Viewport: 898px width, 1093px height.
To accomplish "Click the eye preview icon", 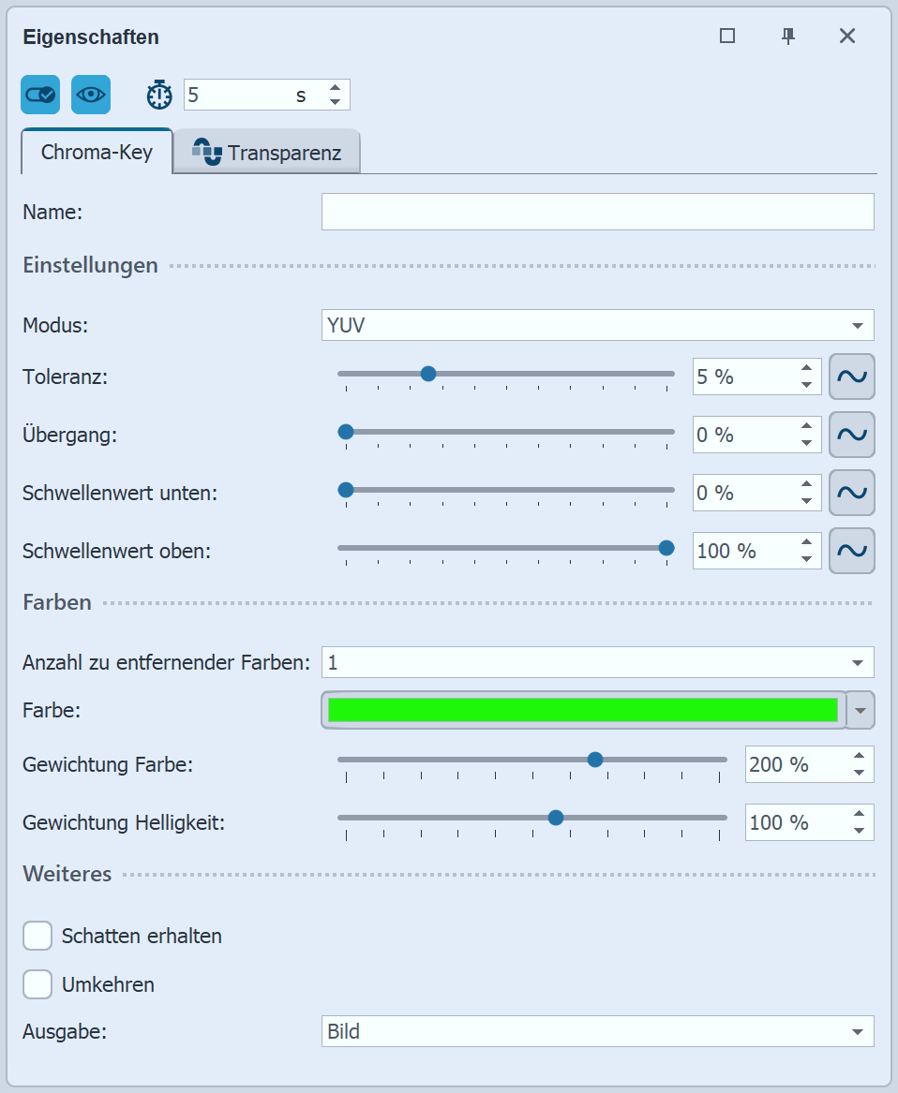I will [x=89, y=95].
